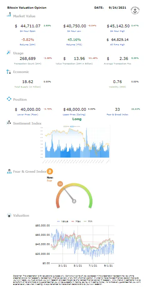Click the 0.76 volatility value
The image size is (156, 289).
click(118, 82)
